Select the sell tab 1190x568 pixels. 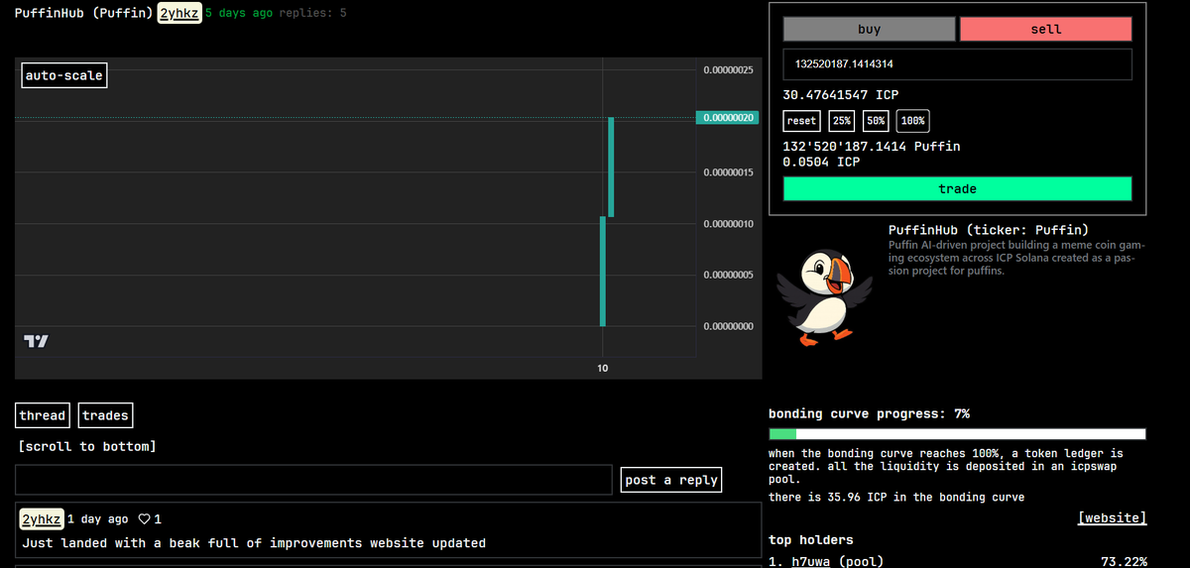1045,30
